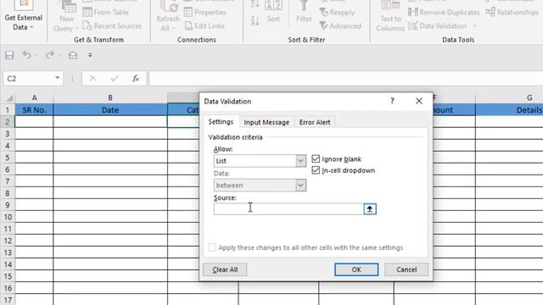Toggle Apply these changes to all cells checkbox
Viewport: 543px width, 305px height.
pos(212,247)
